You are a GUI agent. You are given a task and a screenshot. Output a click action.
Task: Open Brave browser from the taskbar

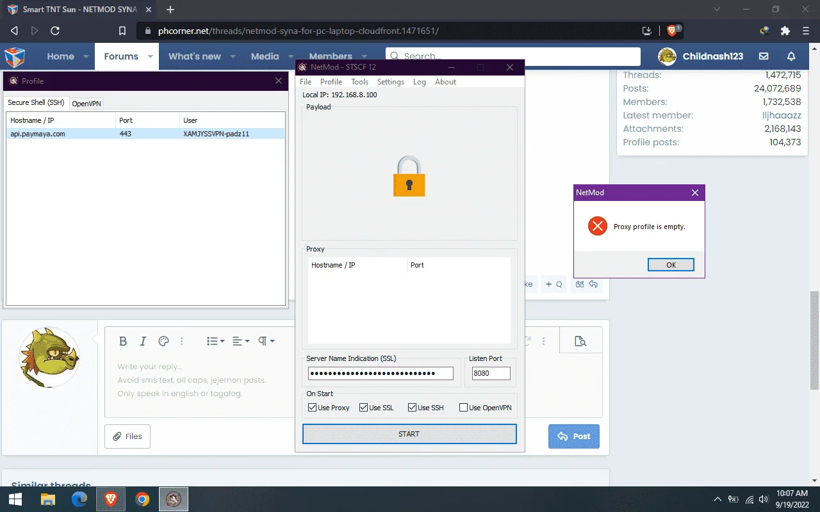coord(110,499)
